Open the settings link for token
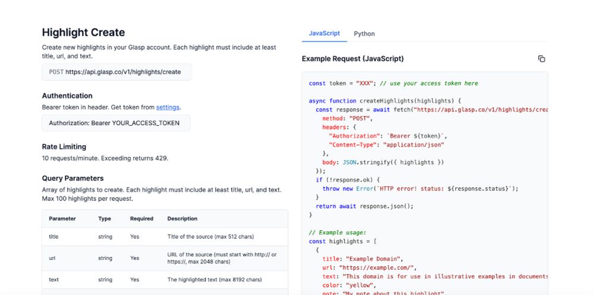Screen dimensions: 594x295 coord(168,107)
